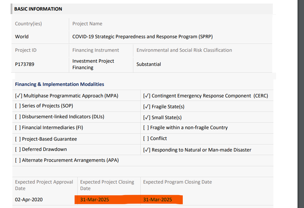The height and width of the screenshot is (208, 304).
Task: Toggle the Fragile State(s) checkbox
Action: [x=147, y=107]
